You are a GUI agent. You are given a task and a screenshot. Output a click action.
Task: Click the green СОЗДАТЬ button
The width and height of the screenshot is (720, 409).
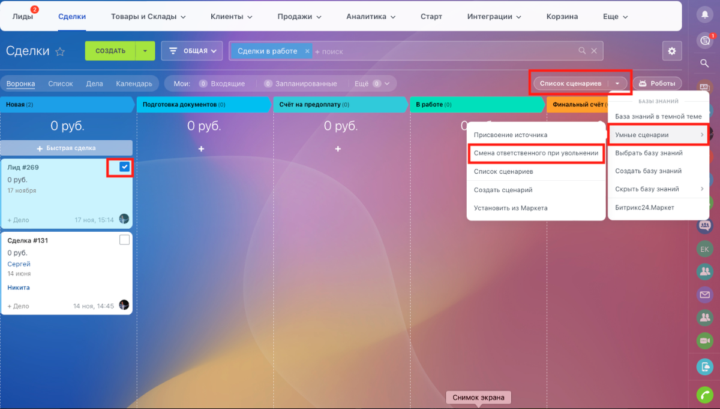tap(110, 51)
